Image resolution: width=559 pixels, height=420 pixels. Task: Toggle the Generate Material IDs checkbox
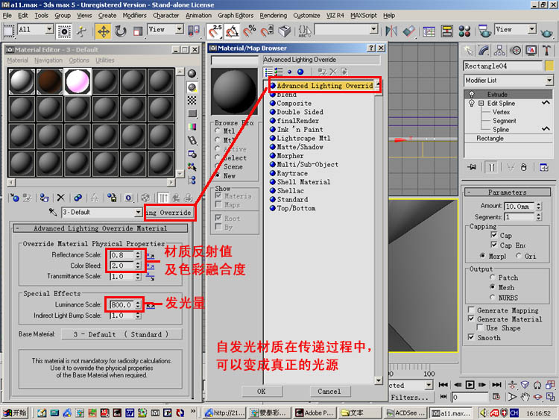coord(471,319)
